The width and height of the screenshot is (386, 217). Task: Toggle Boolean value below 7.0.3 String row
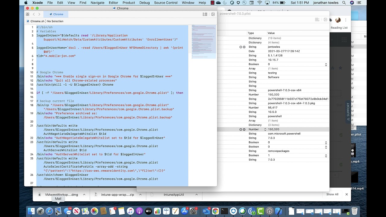coord(326,142)
